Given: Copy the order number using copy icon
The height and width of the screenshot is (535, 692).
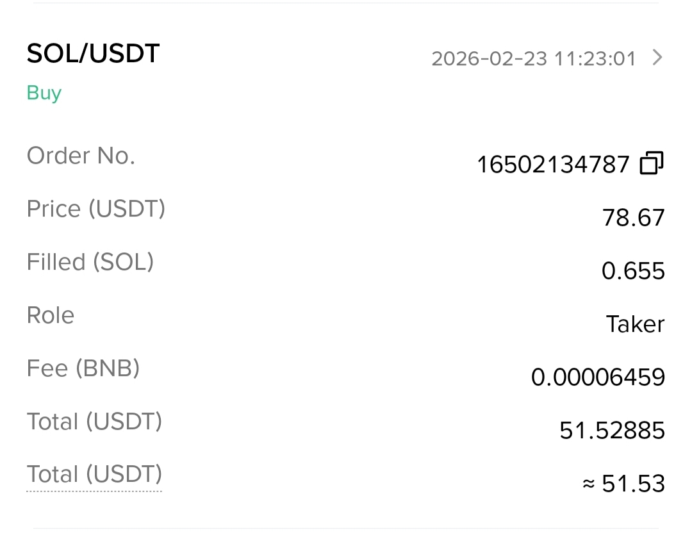Looking at the screenshot, I should click(652, 164).
